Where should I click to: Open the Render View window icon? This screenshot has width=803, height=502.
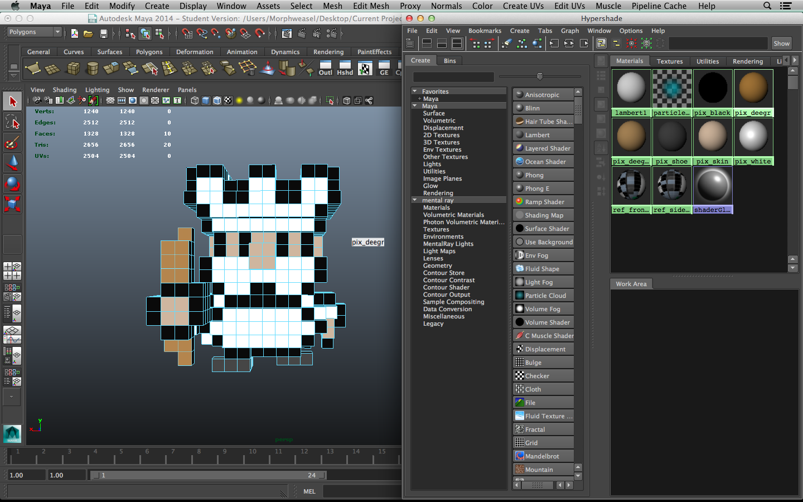click(x=287, y=33)
